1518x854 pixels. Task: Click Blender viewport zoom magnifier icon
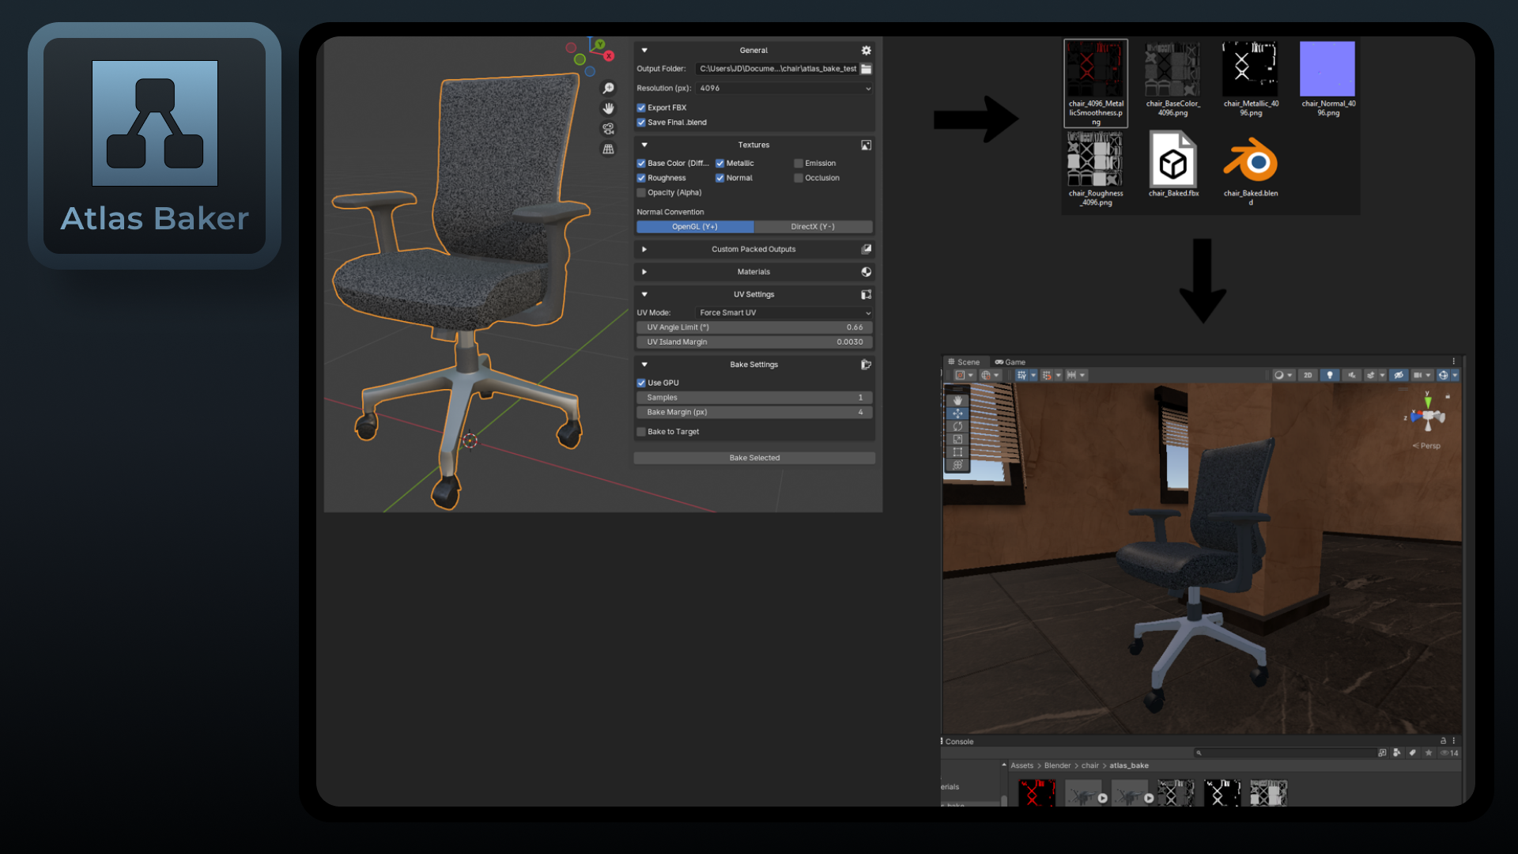(x=608, y=89)
